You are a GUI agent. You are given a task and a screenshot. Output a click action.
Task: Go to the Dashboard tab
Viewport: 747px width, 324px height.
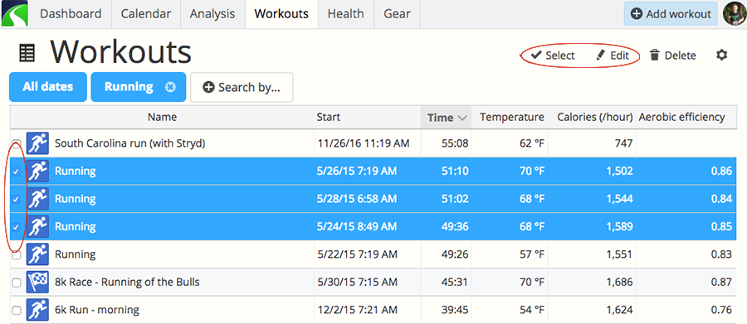click(71, 14)
